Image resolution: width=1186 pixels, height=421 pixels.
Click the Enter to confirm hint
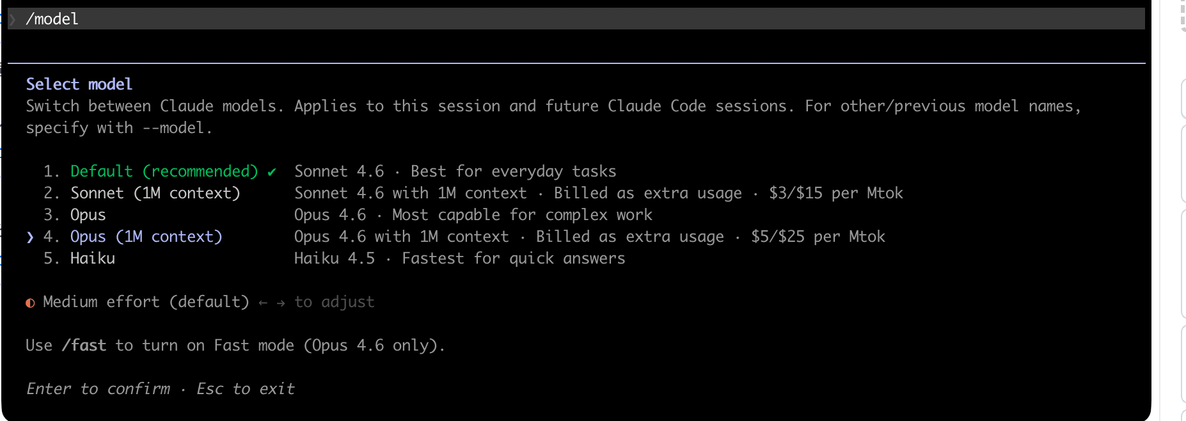pyautogui.click(x=99, y=389)
